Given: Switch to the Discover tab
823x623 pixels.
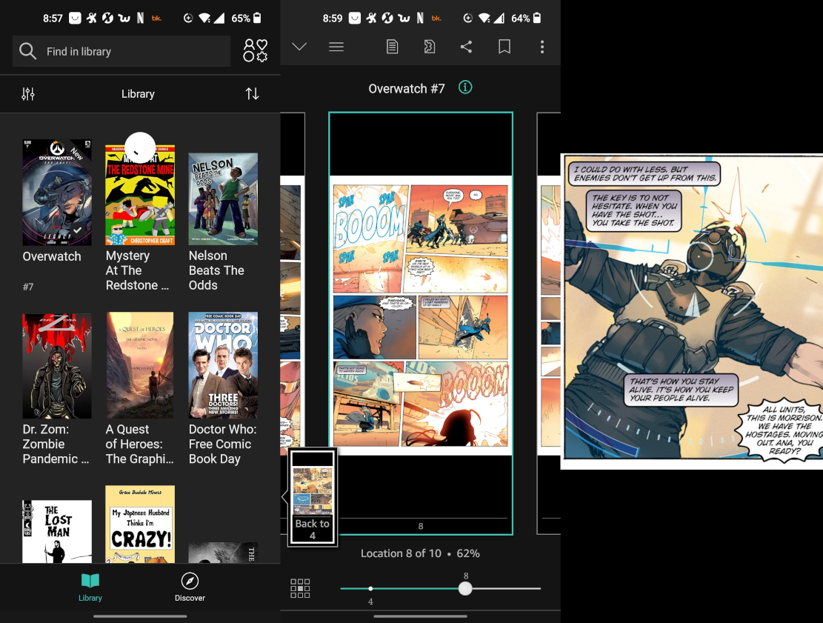Looking at the screenshot, I should coord(190,587).
